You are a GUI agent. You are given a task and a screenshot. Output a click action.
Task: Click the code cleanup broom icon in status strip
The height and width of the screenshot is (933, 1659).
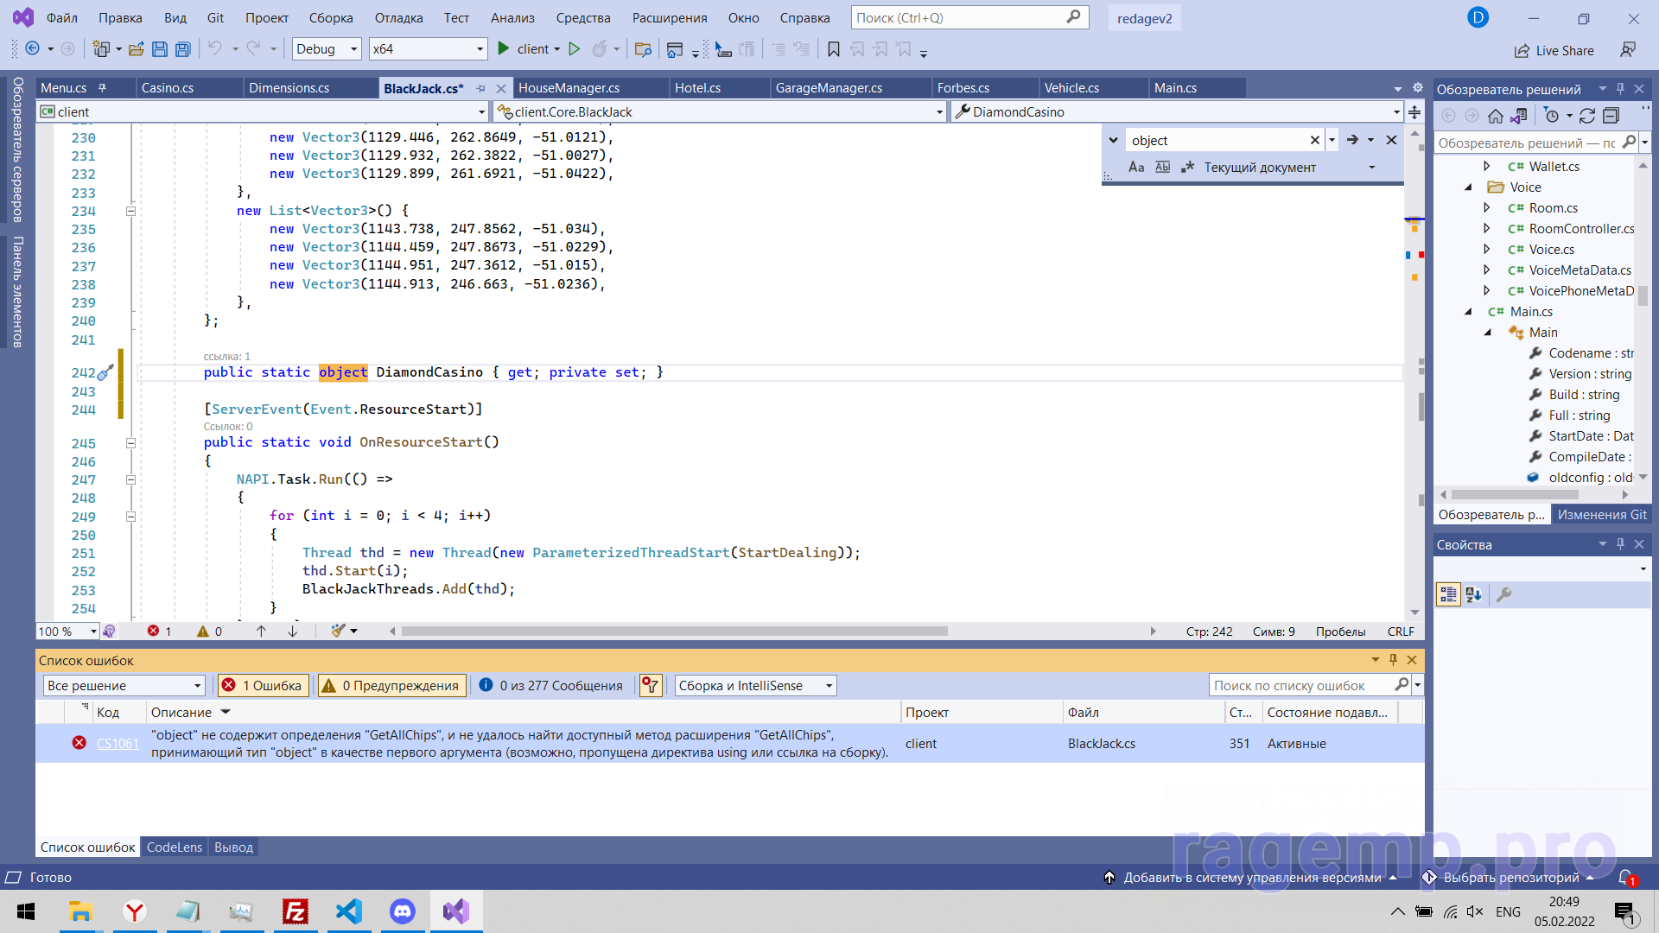point(339,632)
